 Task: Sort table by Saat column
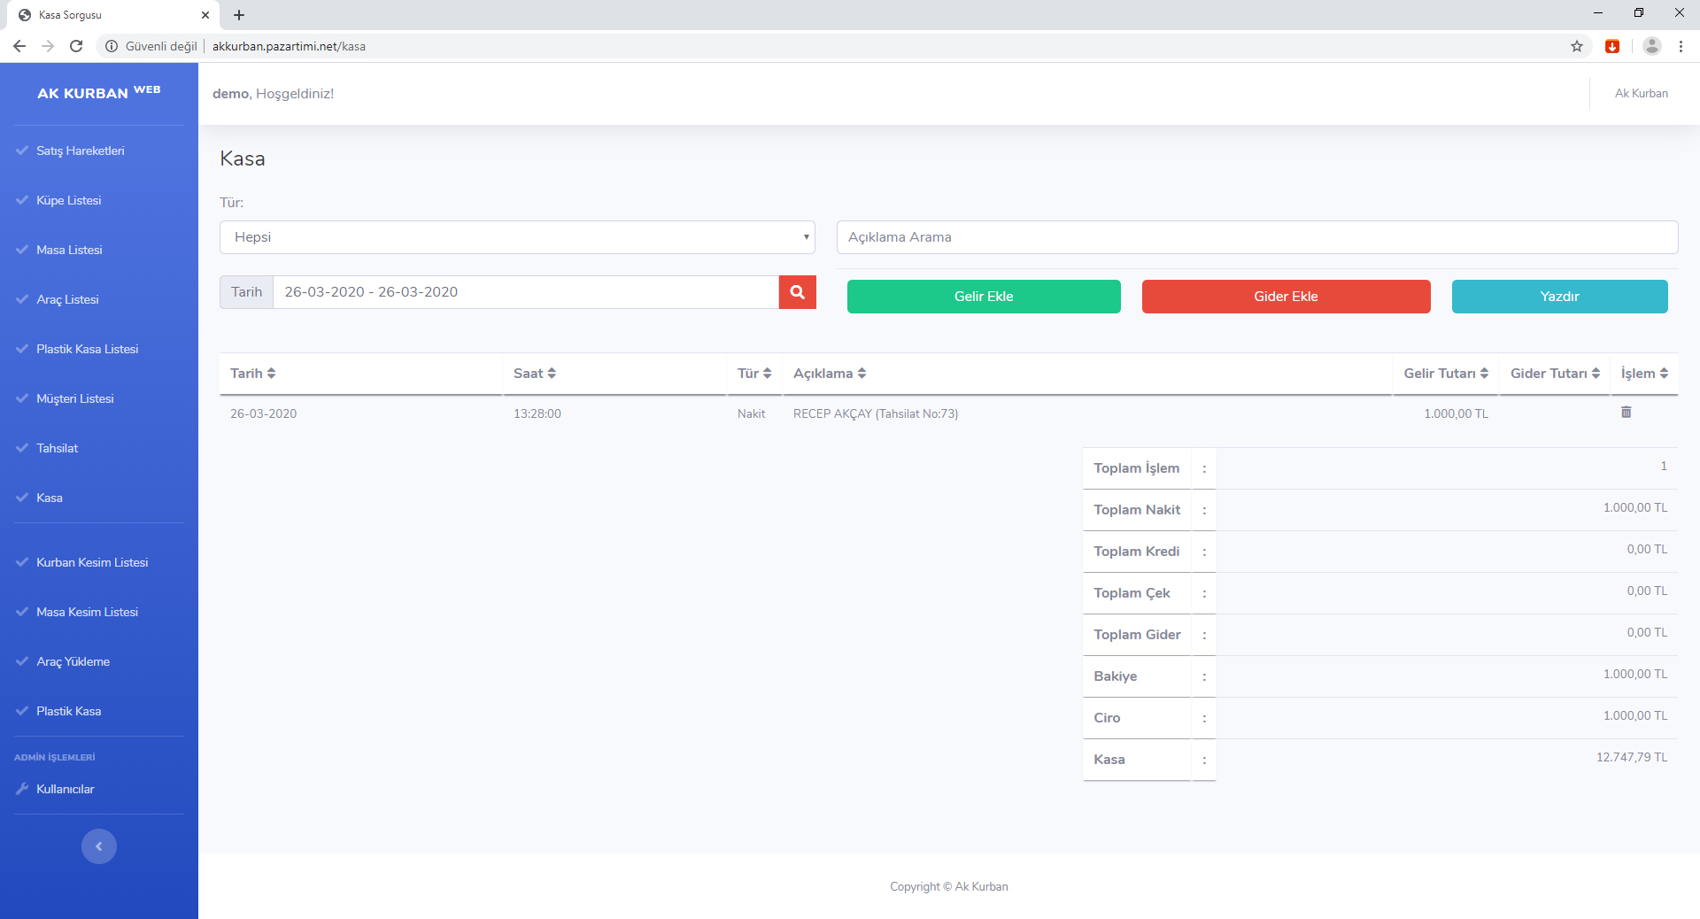(x=535, y=374)
